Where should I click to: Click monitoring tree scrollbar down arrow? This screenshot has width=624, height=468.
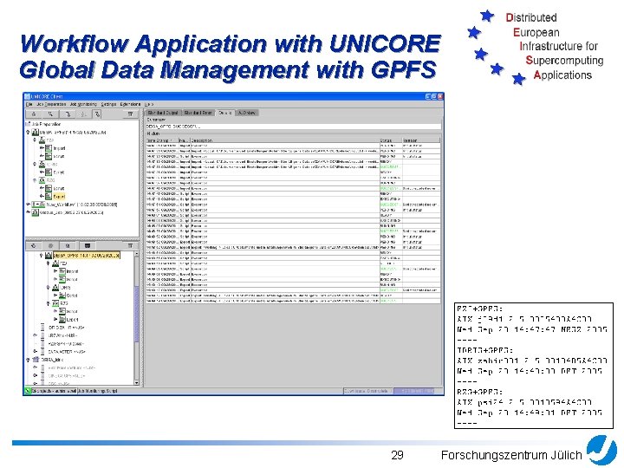137,382
